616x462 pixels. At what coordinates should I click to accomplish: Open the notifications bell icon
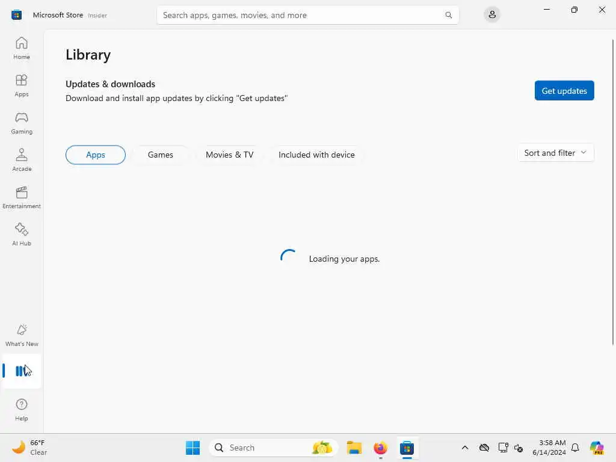pyautogui.click(x=575, y=448)
